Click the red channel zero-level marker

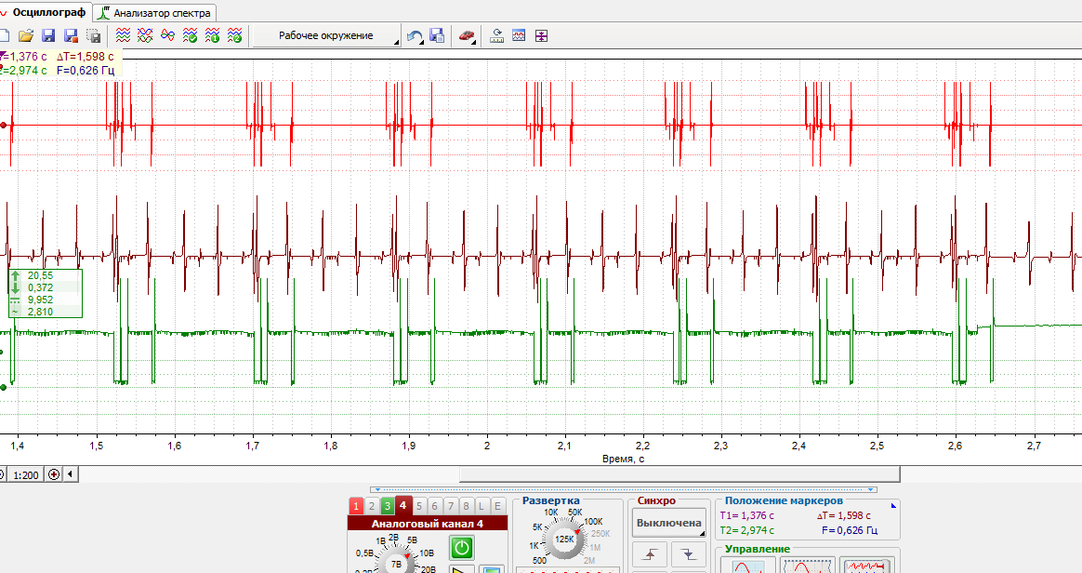point(4,125)
